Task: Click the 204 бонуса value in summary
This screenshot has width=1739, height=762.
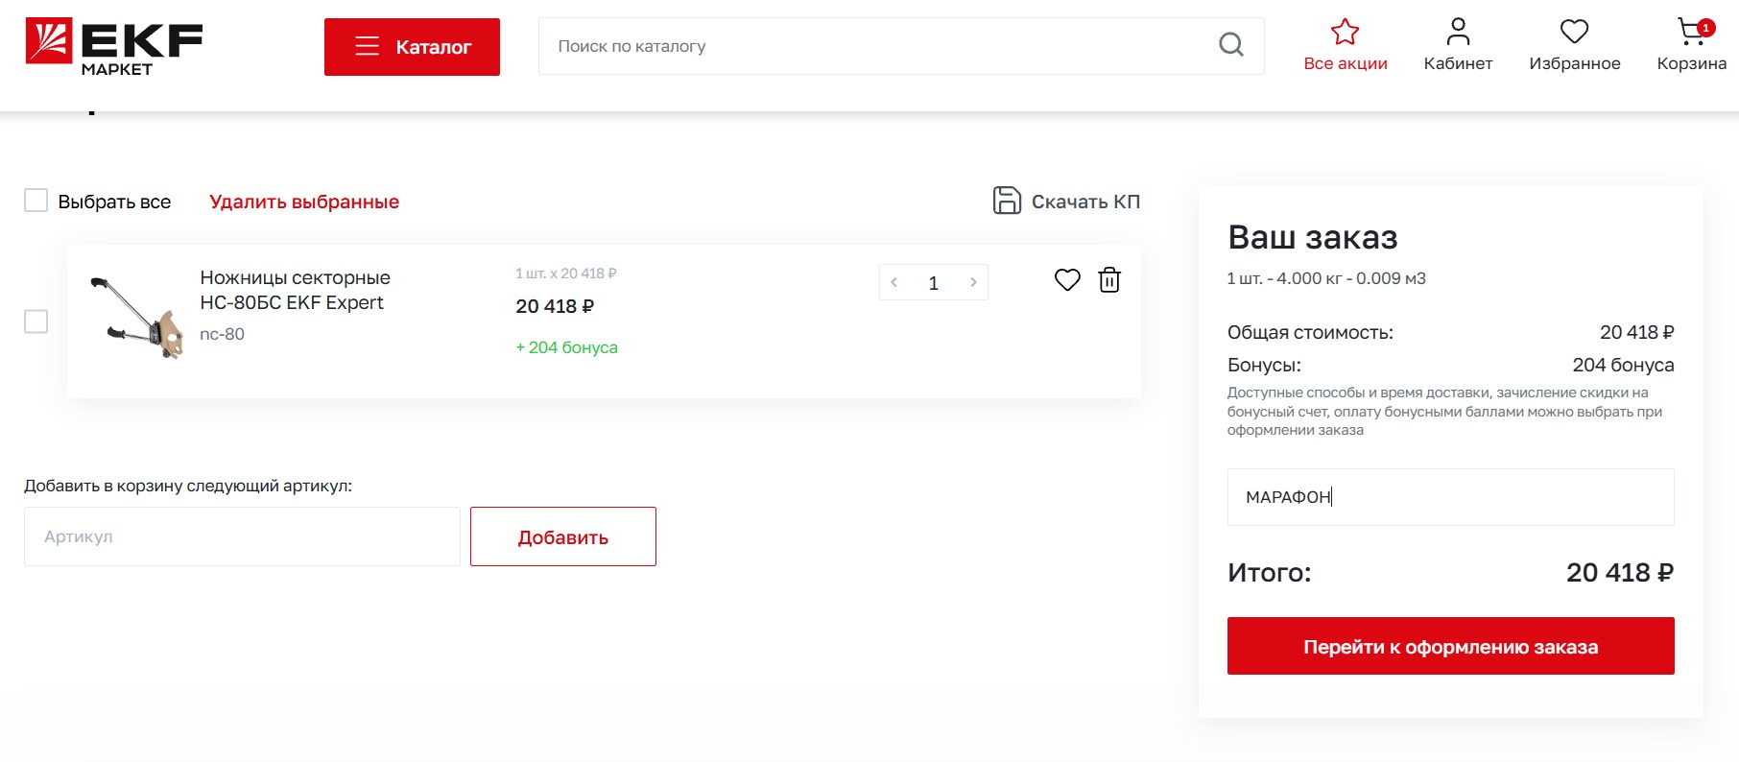Action: click(x=1623, y=365)
